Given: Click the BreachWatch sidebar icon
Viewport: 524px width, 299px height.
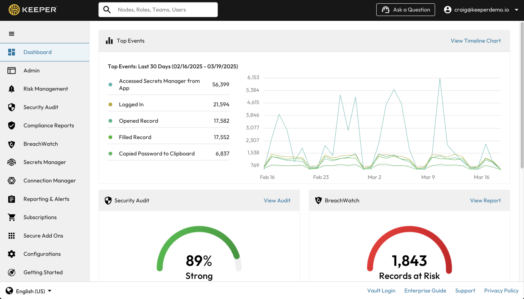Looking at the screenshot, I should 11,144.
